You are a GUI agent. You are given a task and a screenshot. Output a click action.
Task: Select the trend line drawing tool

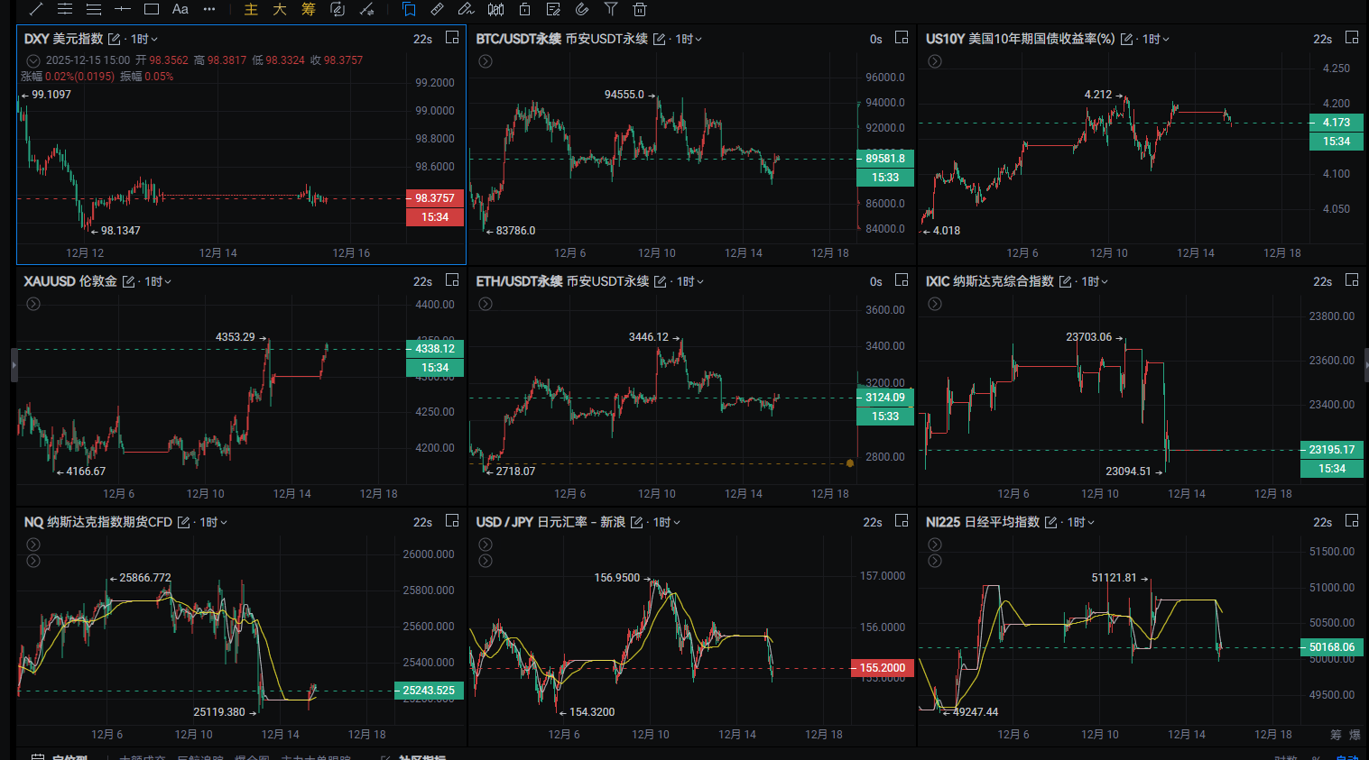pyautogui.click(x=36, y=9)
